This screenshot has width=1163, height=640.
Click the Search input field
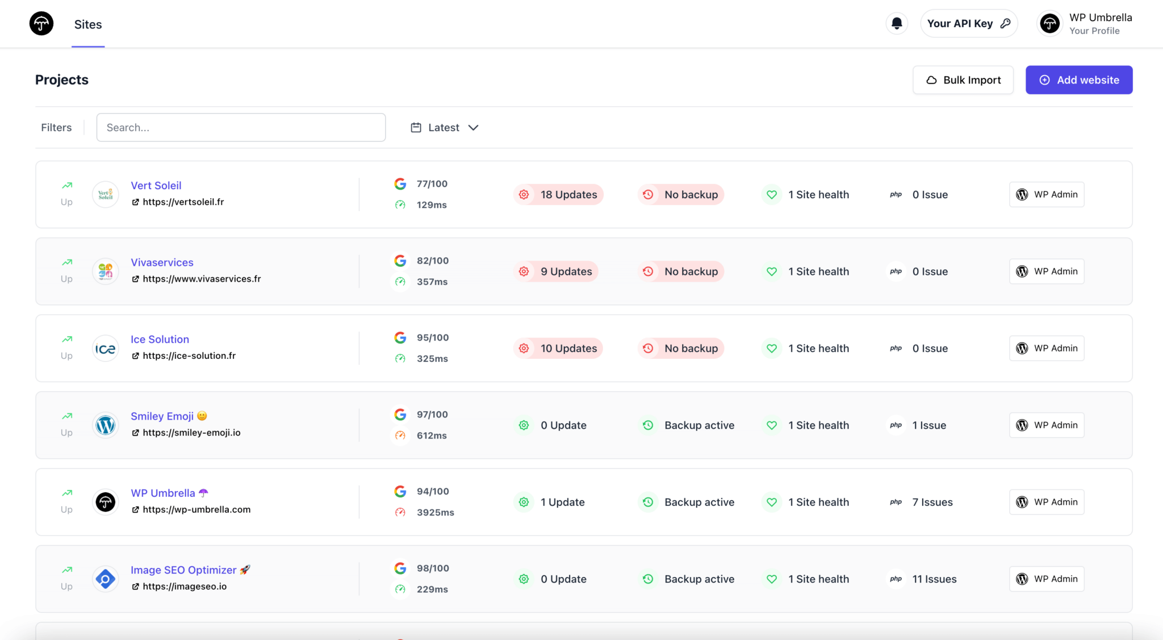click(x=240, y=127)
